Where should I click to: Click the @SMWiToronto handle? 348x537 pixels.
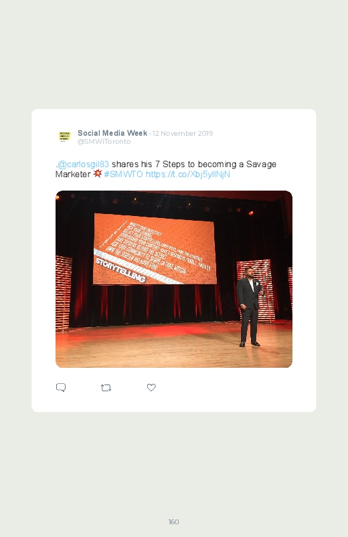click(104, 142)
